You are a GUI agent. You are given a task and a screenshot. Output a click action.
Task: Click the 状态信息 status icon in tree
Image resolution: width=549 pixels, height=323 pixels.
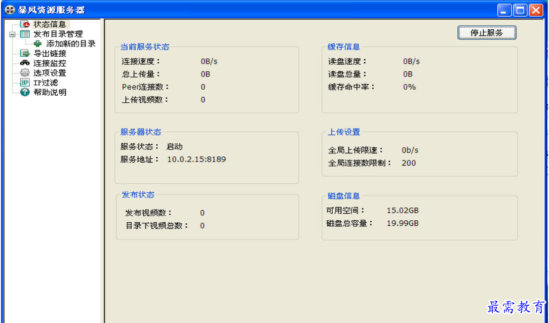coord(24,24)
